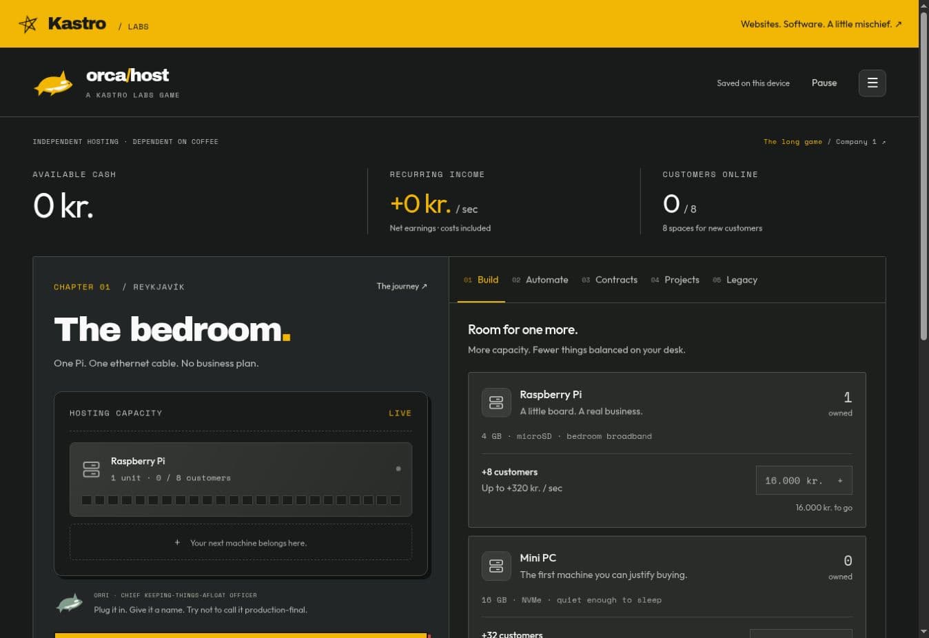Click the 'Your next machine belongs here' slot
Screen dimensions: 929x638
pos(241,542)
